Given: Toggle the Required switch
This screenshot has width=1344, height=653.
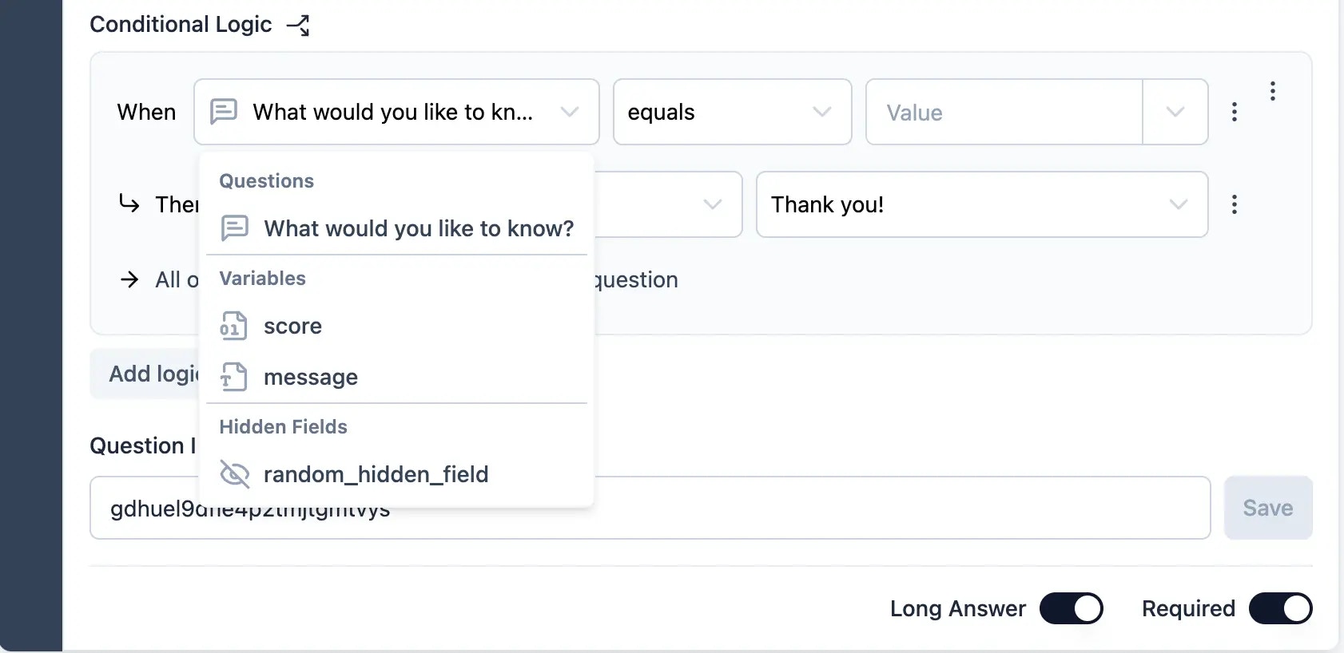Looking at the screenshot, I should point(1280,608).
